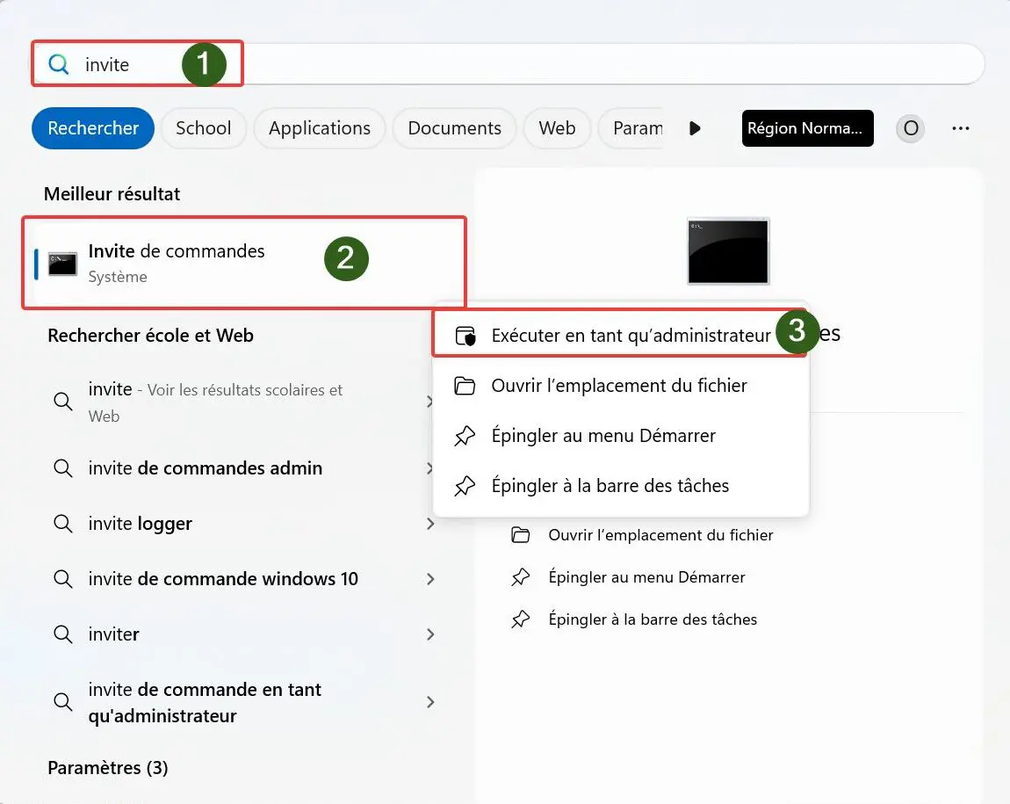Expand chevron for 'inviter' suggestion
This screenshot has height=804, width=1010.
(x=430, y=634)
